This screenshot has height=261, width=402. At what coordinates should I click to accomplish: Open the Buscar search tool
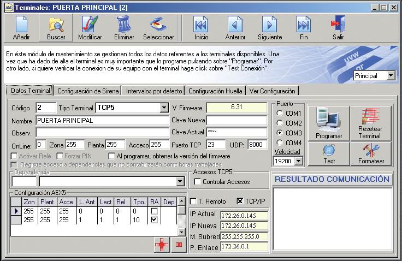click(x=56, y=28)
